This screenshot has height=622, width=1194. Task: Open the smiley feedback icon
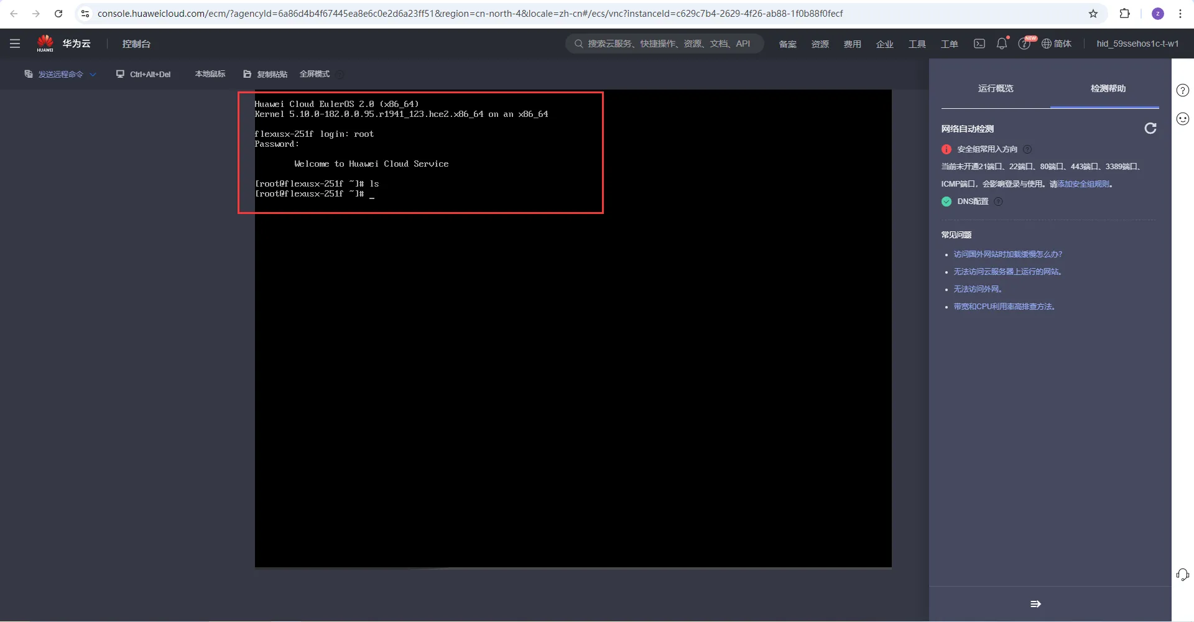[x=1183, y=119]
